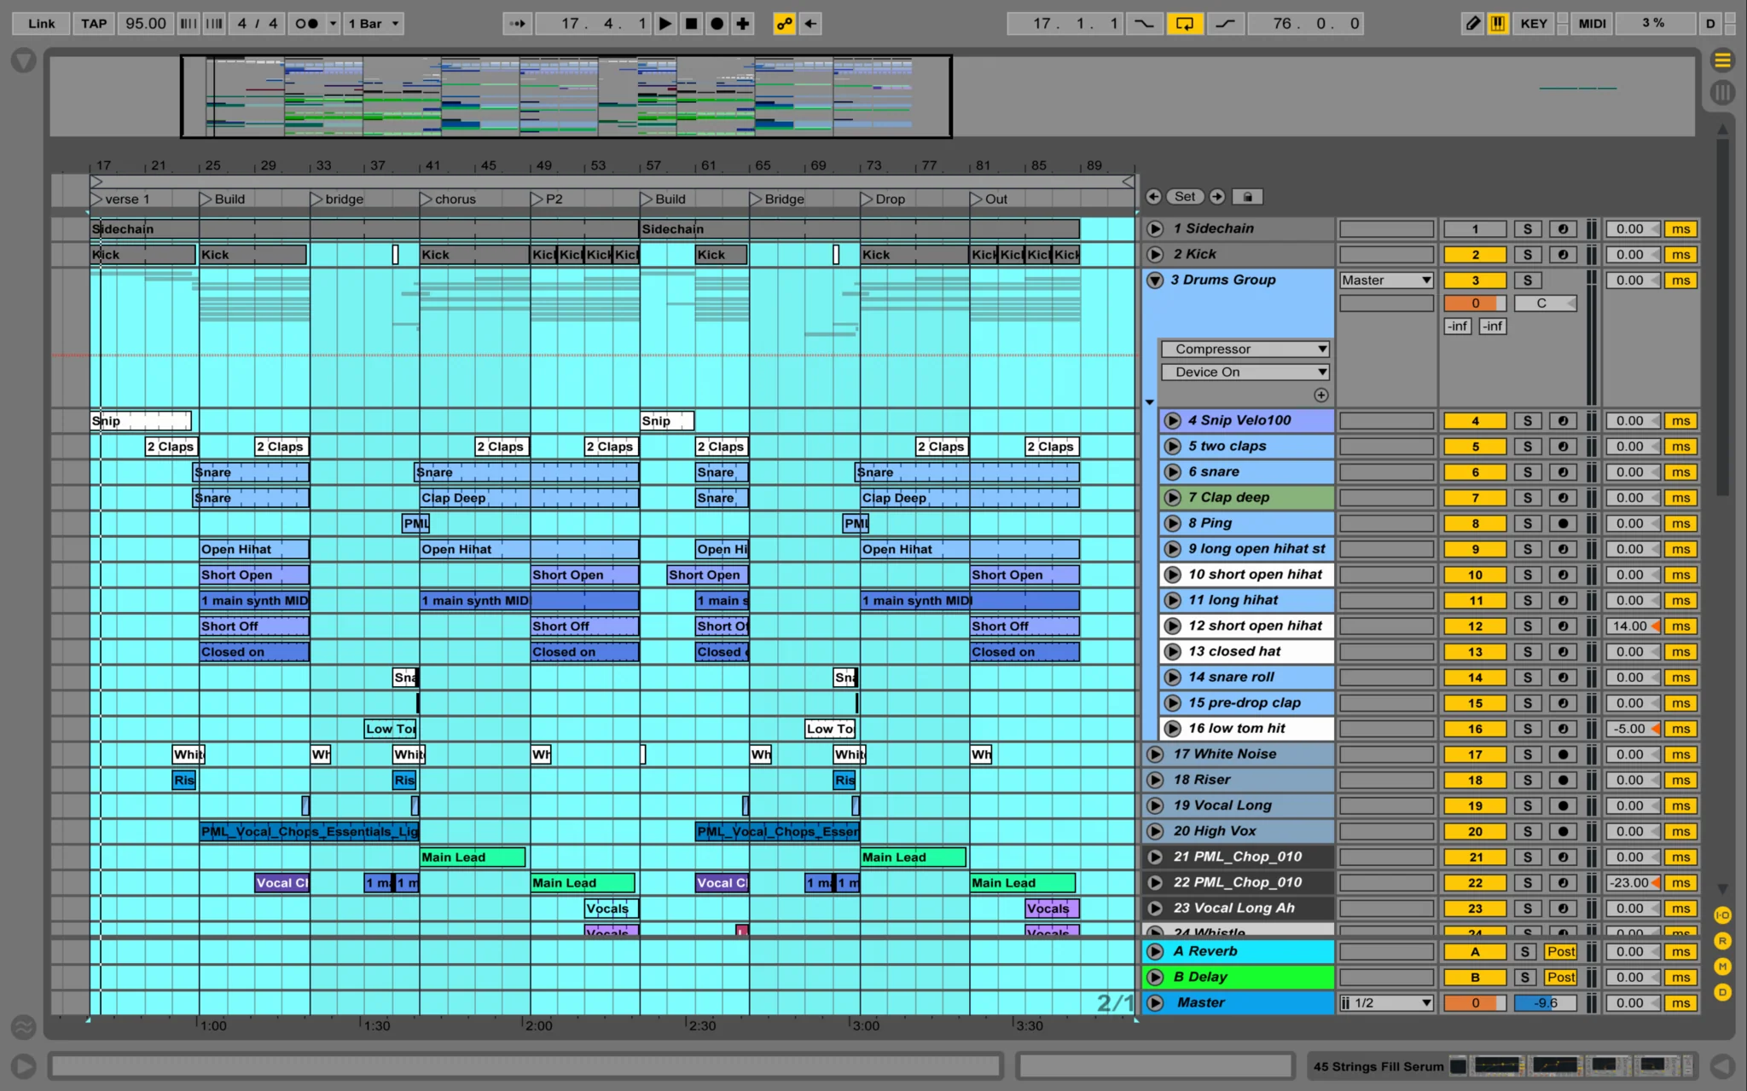Toggle the Loop switch in transport

[x=1185, y=24]
